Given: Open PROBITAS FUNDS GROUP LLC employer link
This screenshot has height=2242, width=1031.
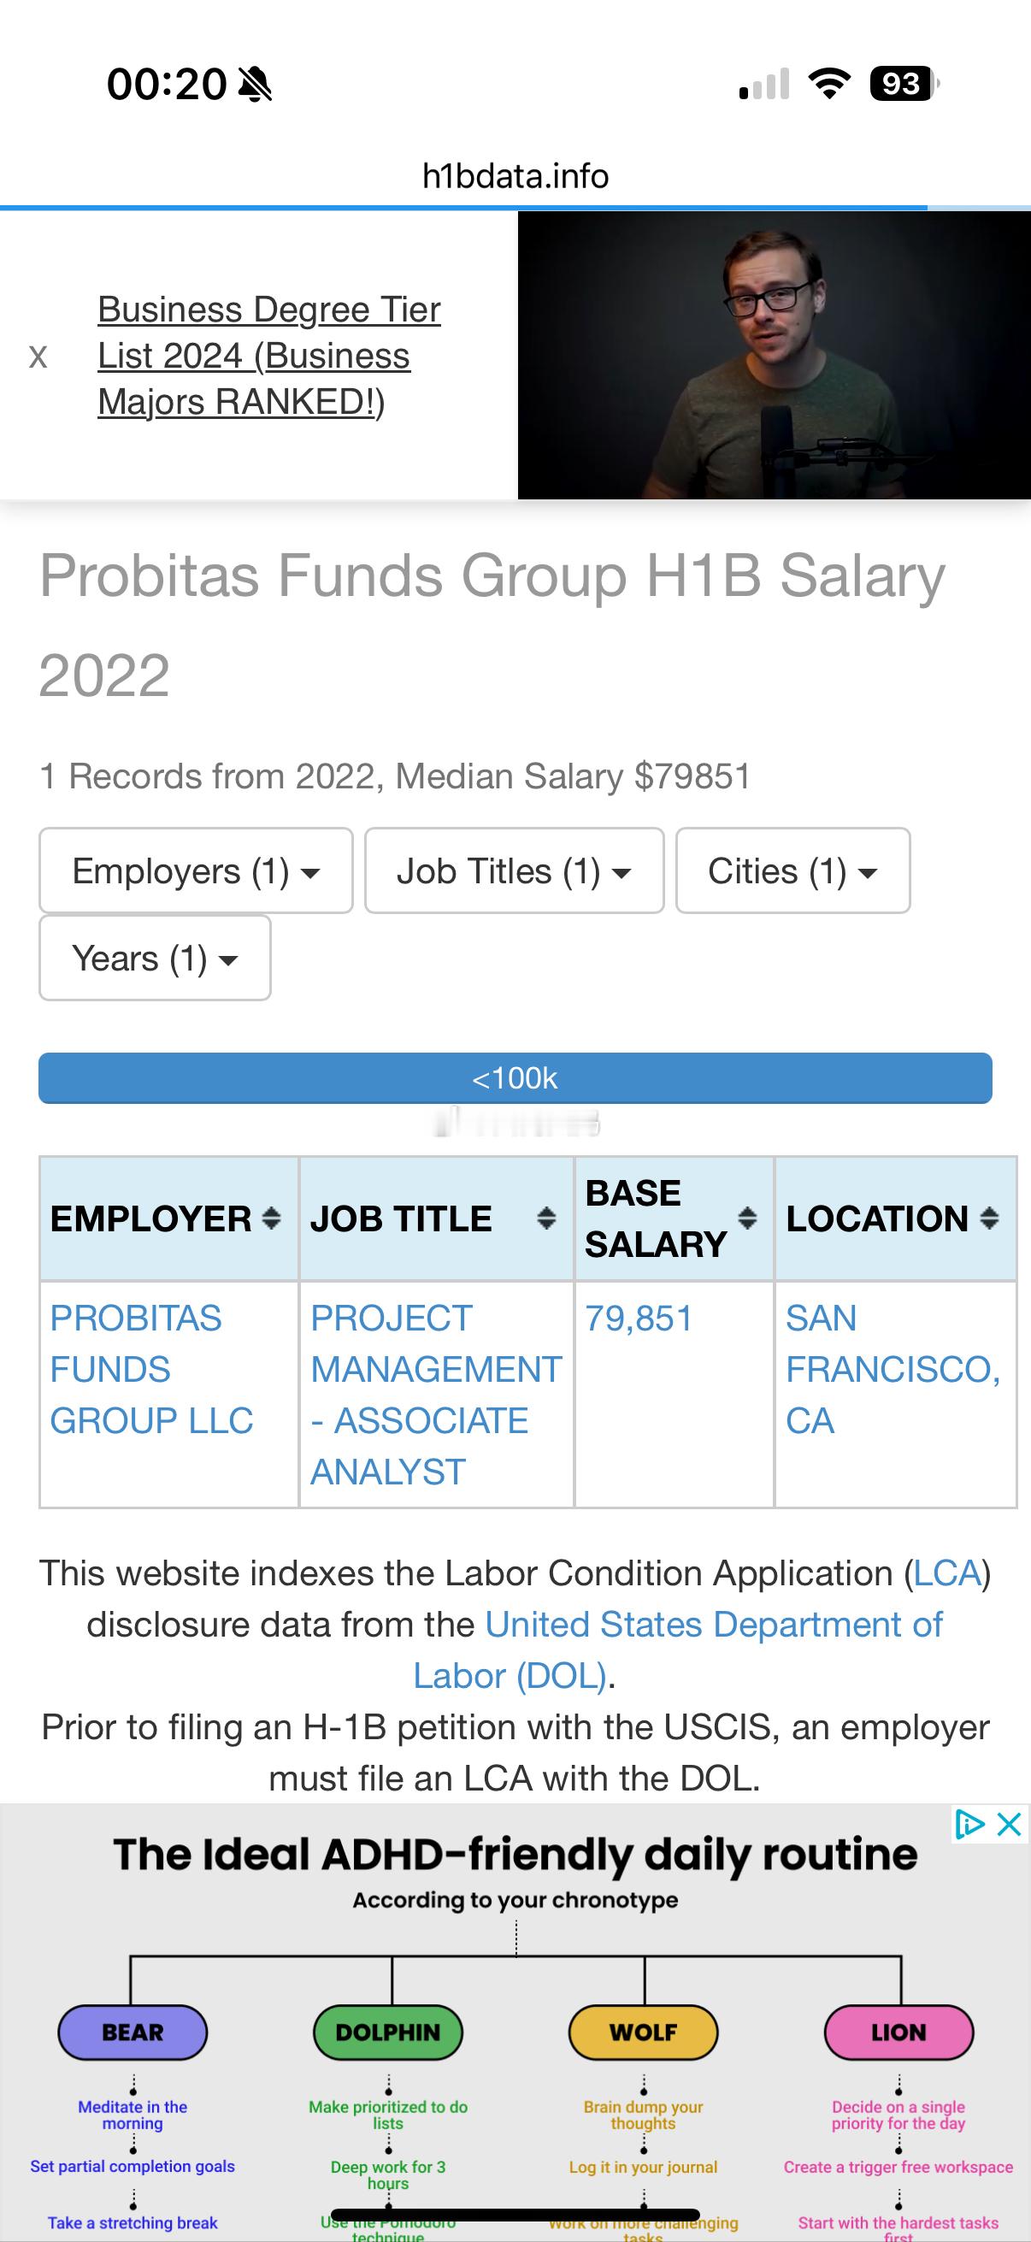Looking at the screenshot, I should click(151, 1369).
